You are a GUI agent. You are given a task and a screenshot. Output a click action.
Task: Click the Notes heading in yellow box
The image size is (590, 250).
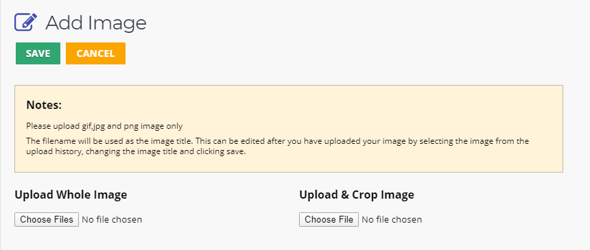[x=44, y=105]
